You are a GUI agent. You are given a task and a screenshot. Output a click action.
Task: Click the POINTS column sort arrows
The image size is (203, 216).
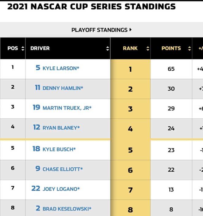click(190, 48)
